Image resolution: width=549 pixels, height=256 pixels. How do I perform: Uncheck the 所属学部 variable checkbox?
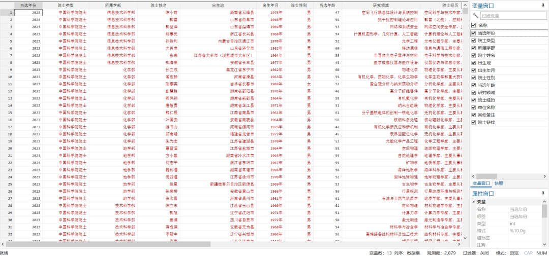coord(474,48)
